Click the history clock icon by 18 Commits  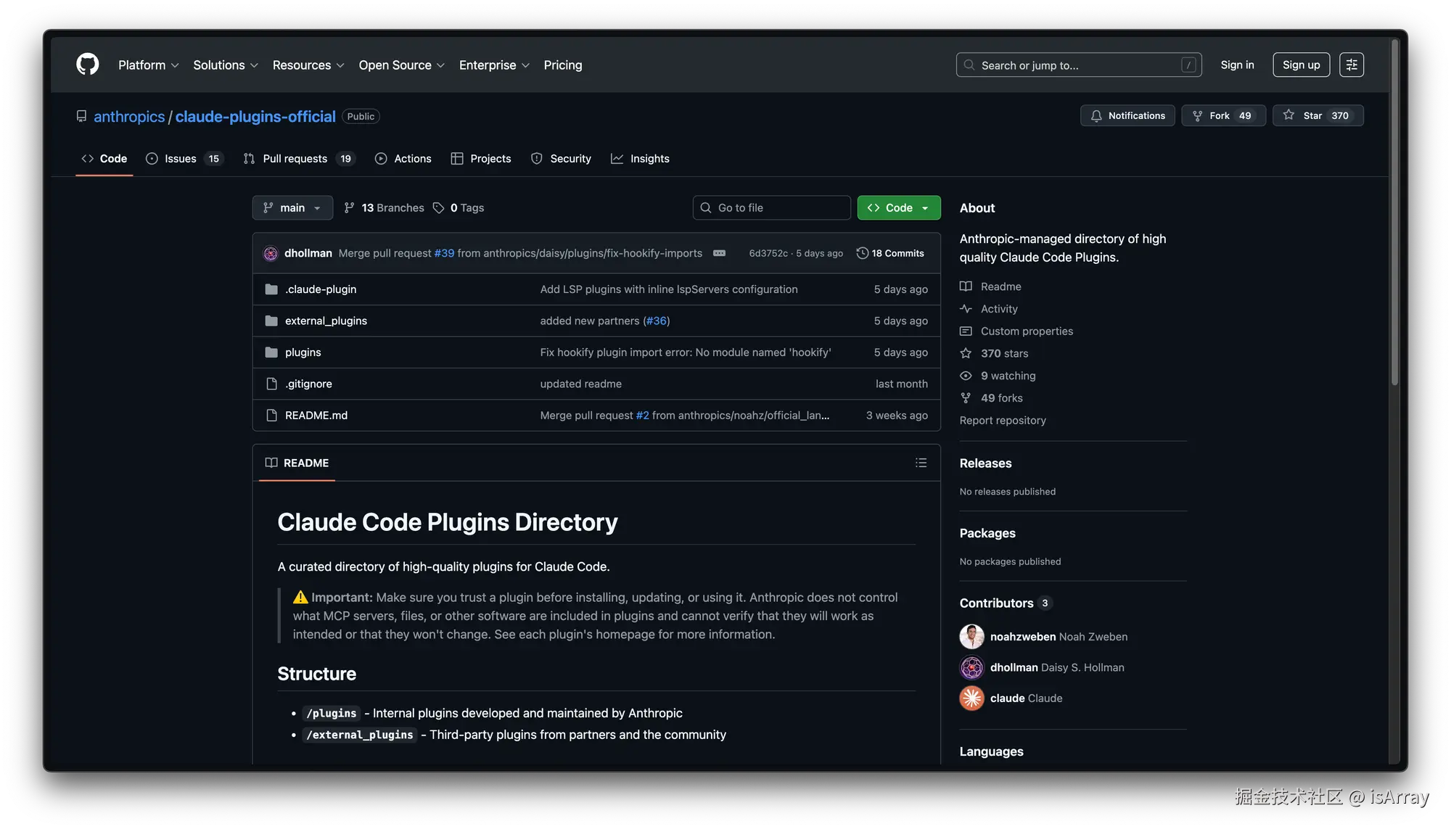pos(863,253)
